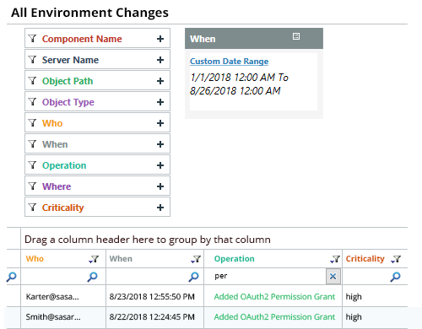Clear the 'per' Operation filter with X

[x=333, y=277]
